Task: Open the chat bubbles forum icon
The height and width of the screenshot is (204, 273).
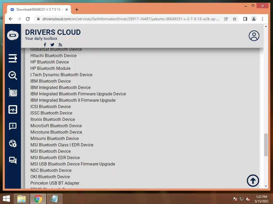Action: [x=13, y=160]
